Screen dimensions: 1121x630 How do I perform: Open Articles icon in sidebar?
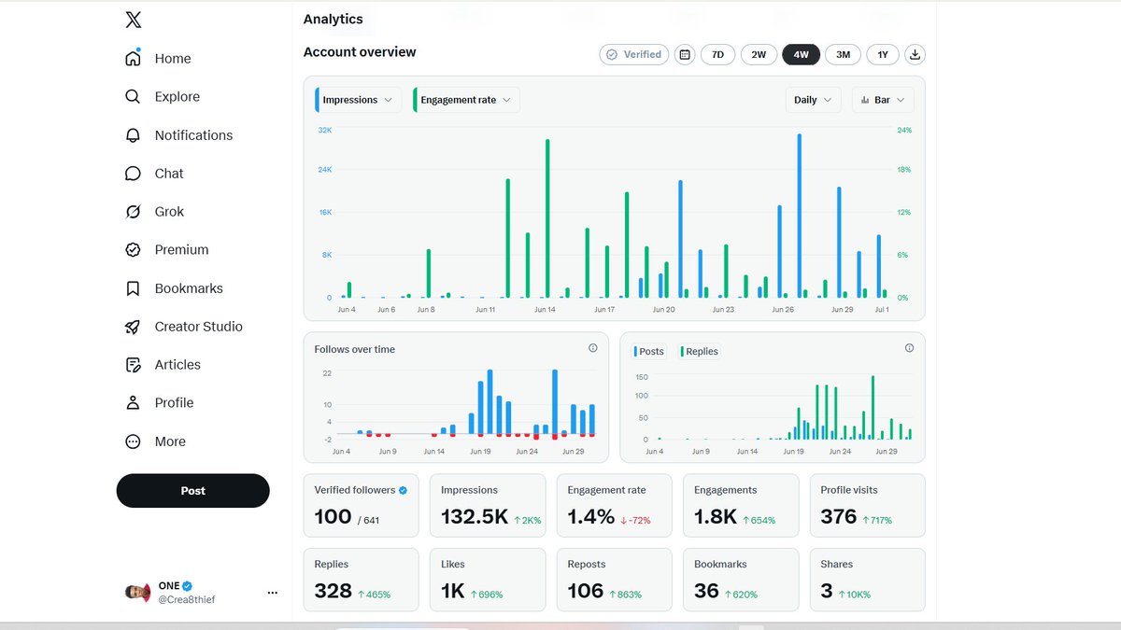[133, 365]
